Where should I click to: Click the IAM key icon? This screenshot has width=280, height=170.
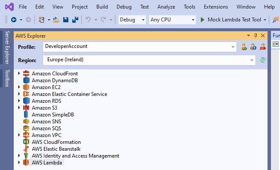[26, 156]
